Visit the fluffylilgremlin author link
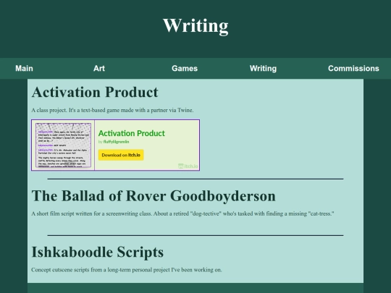The image size is (391, 293). 116,142
